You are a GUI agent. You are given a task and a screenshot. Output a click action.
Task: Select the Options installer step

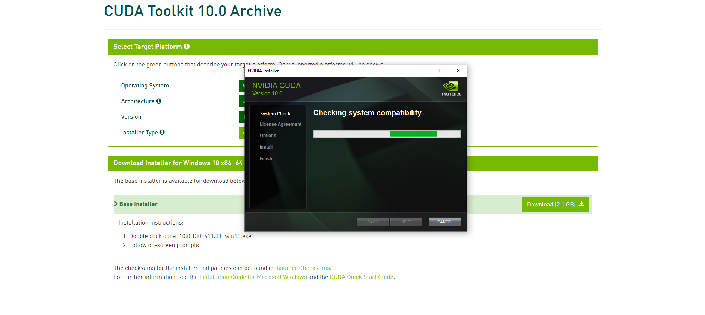coord(268,136)
